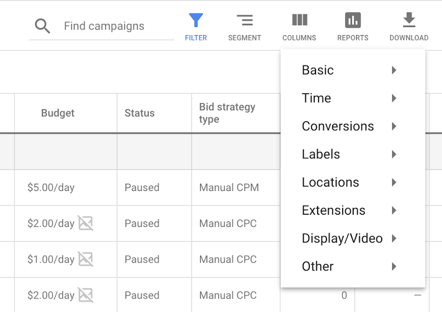Select Conversions in the filter menu
The image size is (442, 312).
point(338,126)
